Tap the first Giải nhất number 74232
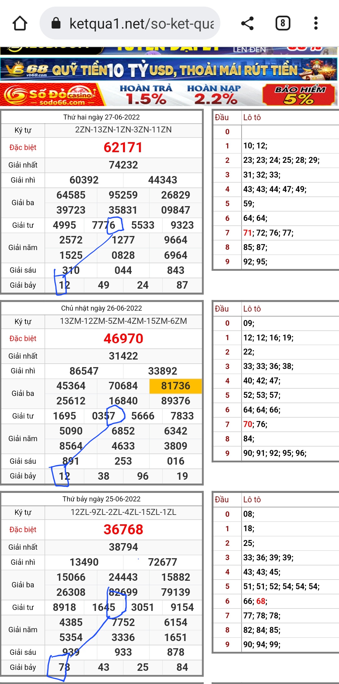 point(123,165)
